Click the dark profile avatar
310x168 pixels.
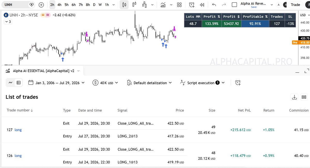pyautogui.click(x=285, y=5)
